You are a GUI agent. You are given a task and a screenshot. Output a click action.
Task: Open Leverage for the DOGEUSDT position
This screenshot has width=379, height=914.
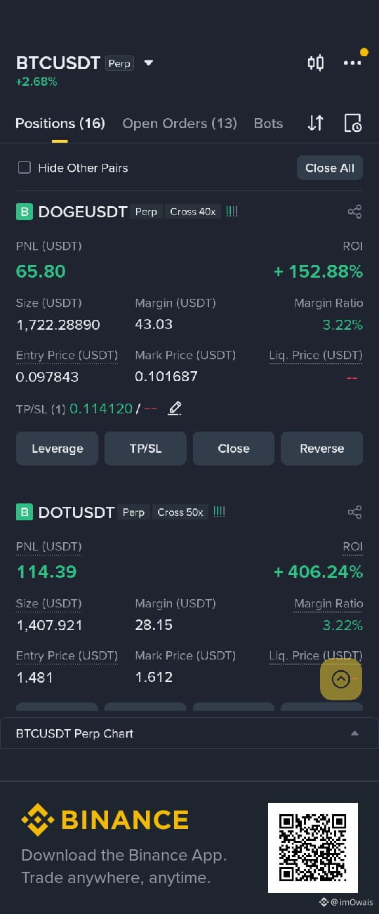tap(58, 449)
